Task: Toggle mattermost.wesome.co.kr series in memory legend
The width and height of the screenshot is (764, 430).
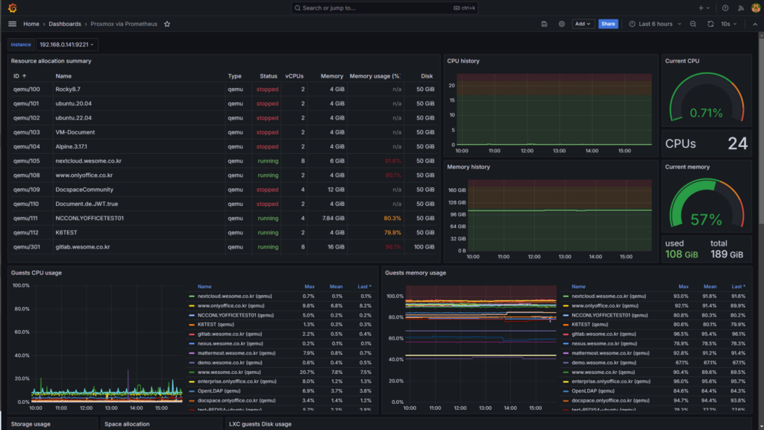Action: 610,353
